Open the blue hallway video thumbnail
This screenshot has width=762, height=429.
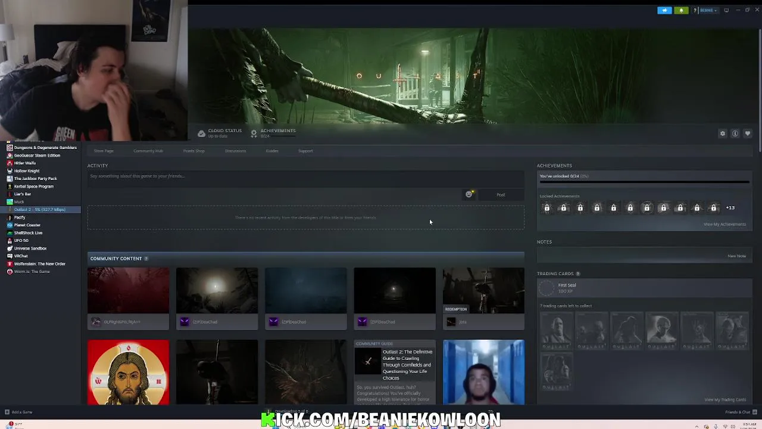tap(483, 372)
